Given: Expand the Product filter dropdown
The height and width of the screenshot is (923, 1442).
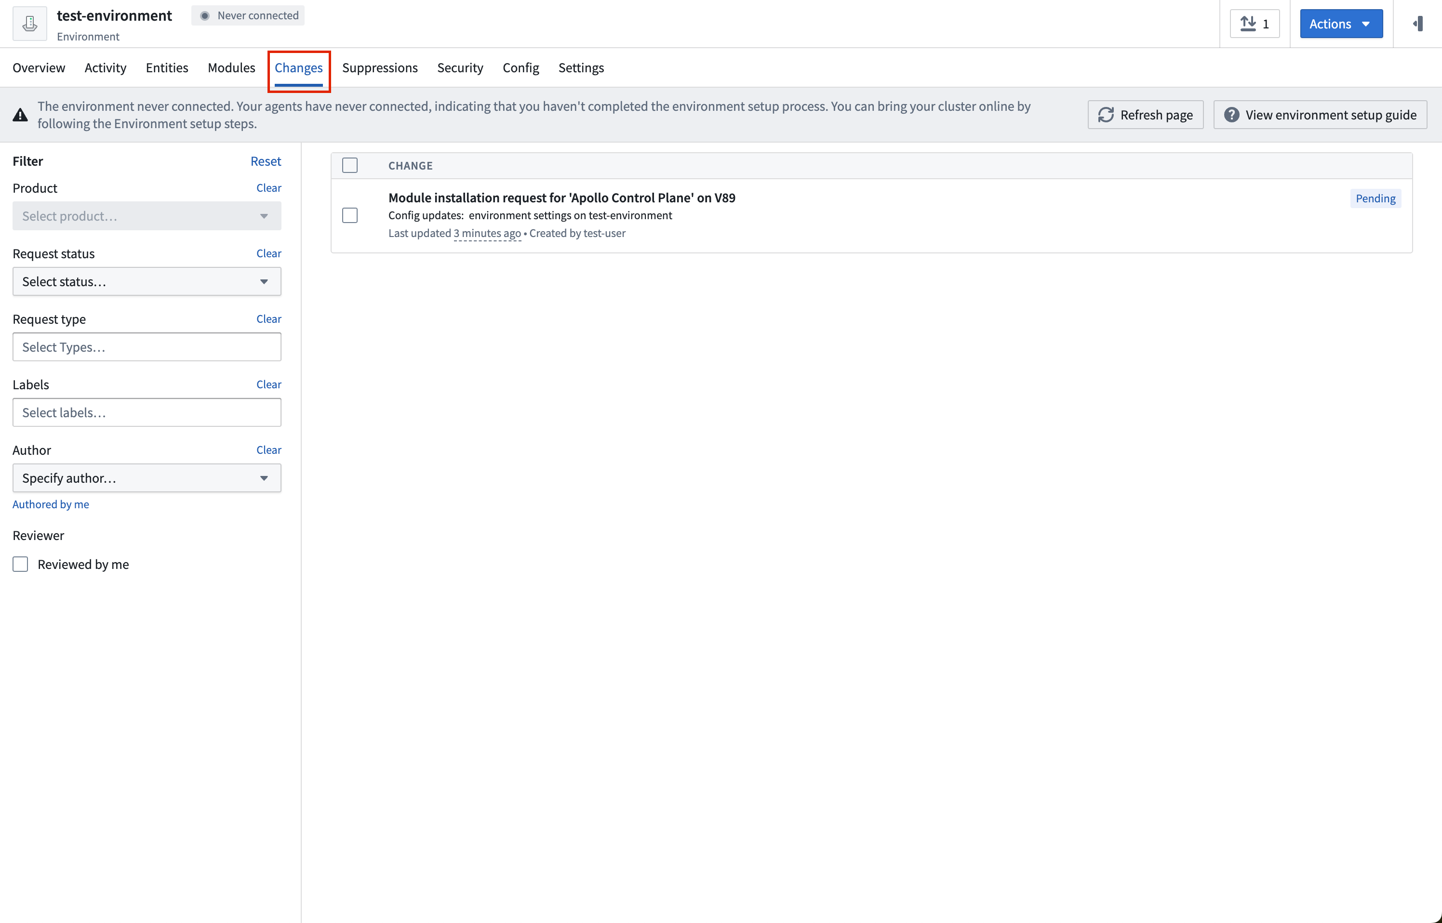Looking at the screenshot, I should click(x=147, y=215).
